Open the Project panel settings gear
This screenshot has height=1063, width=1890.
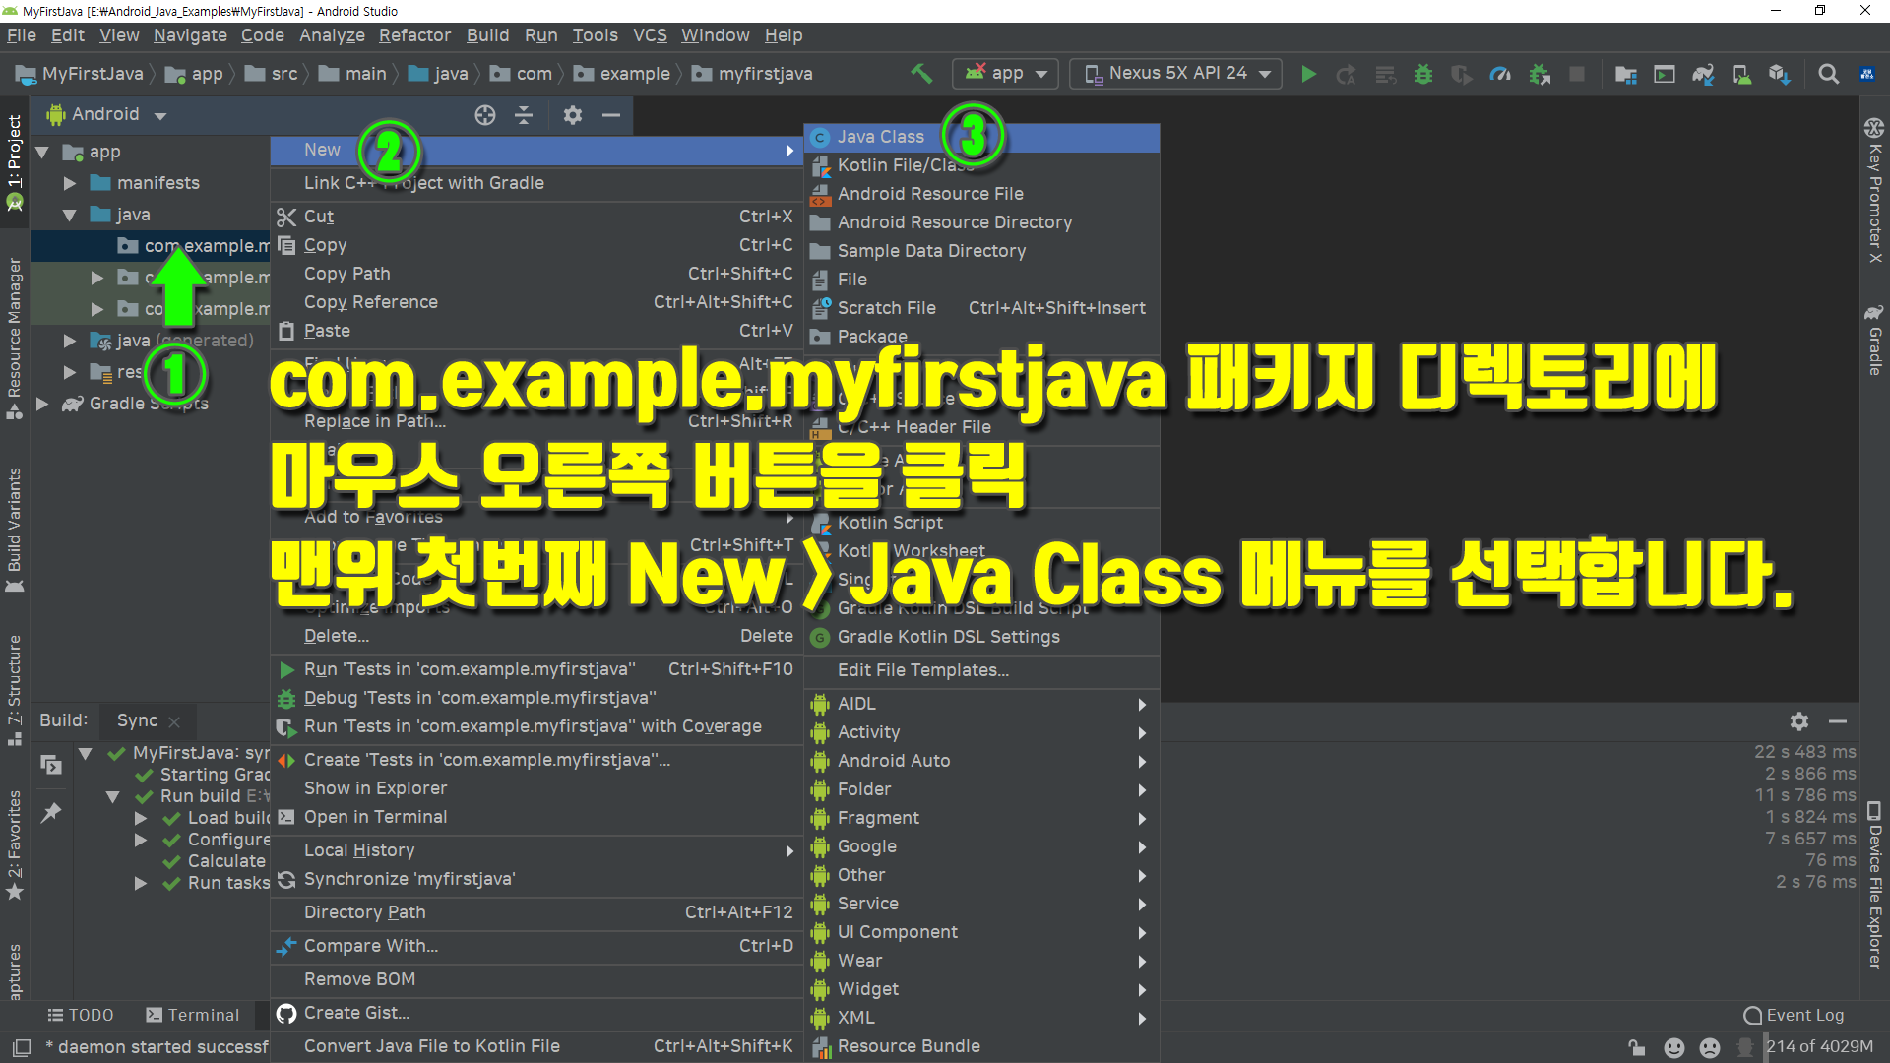click(x=573, y=115)
